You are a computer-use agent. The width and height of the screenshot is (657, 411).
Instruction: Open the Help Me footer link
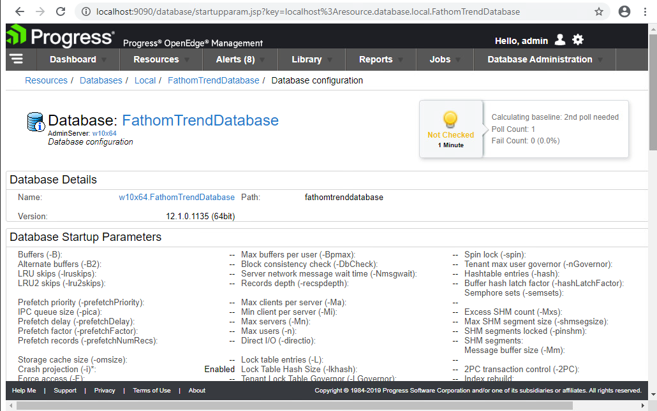point(24,390)
